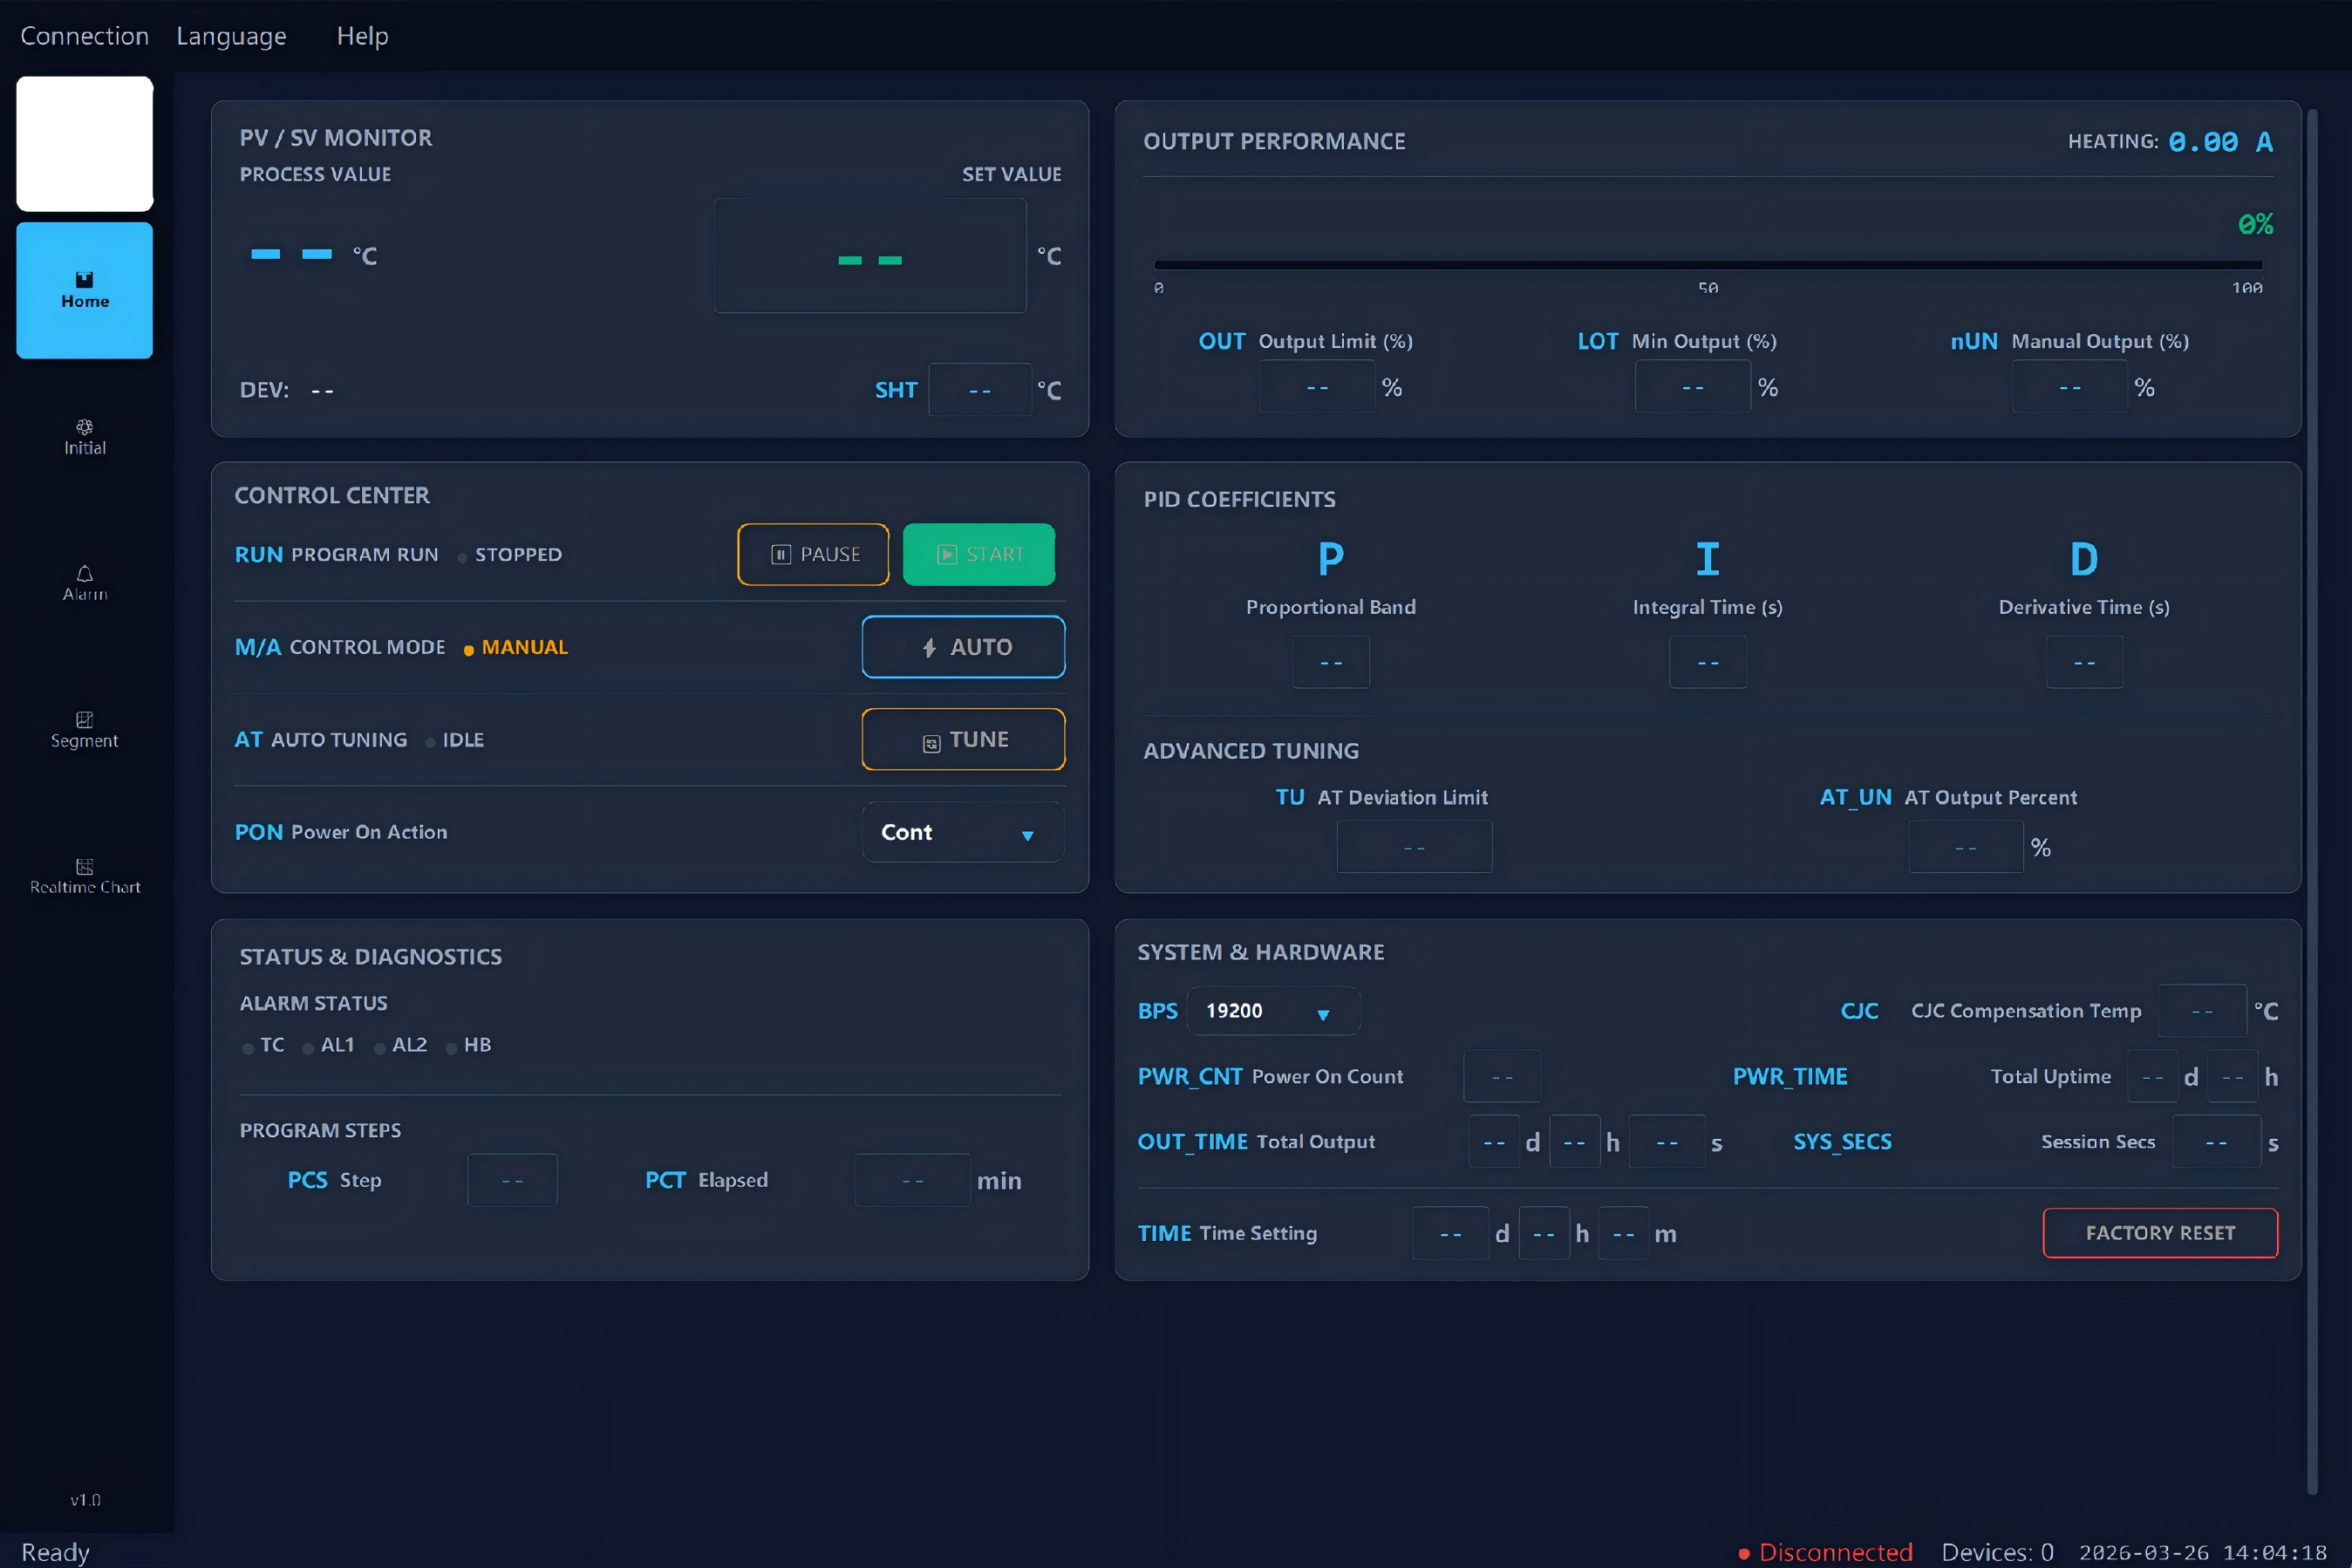Click the white logo tile in sidebar
Image resolution: width=2352 pixels, height=1568 pixels.
pyautogui.click(x=84, y=144)
